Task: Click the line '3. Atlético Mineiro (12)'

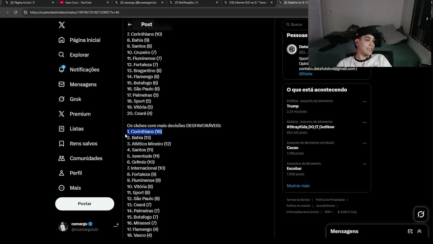Action: pyautogui.click(x=149, y=144)
